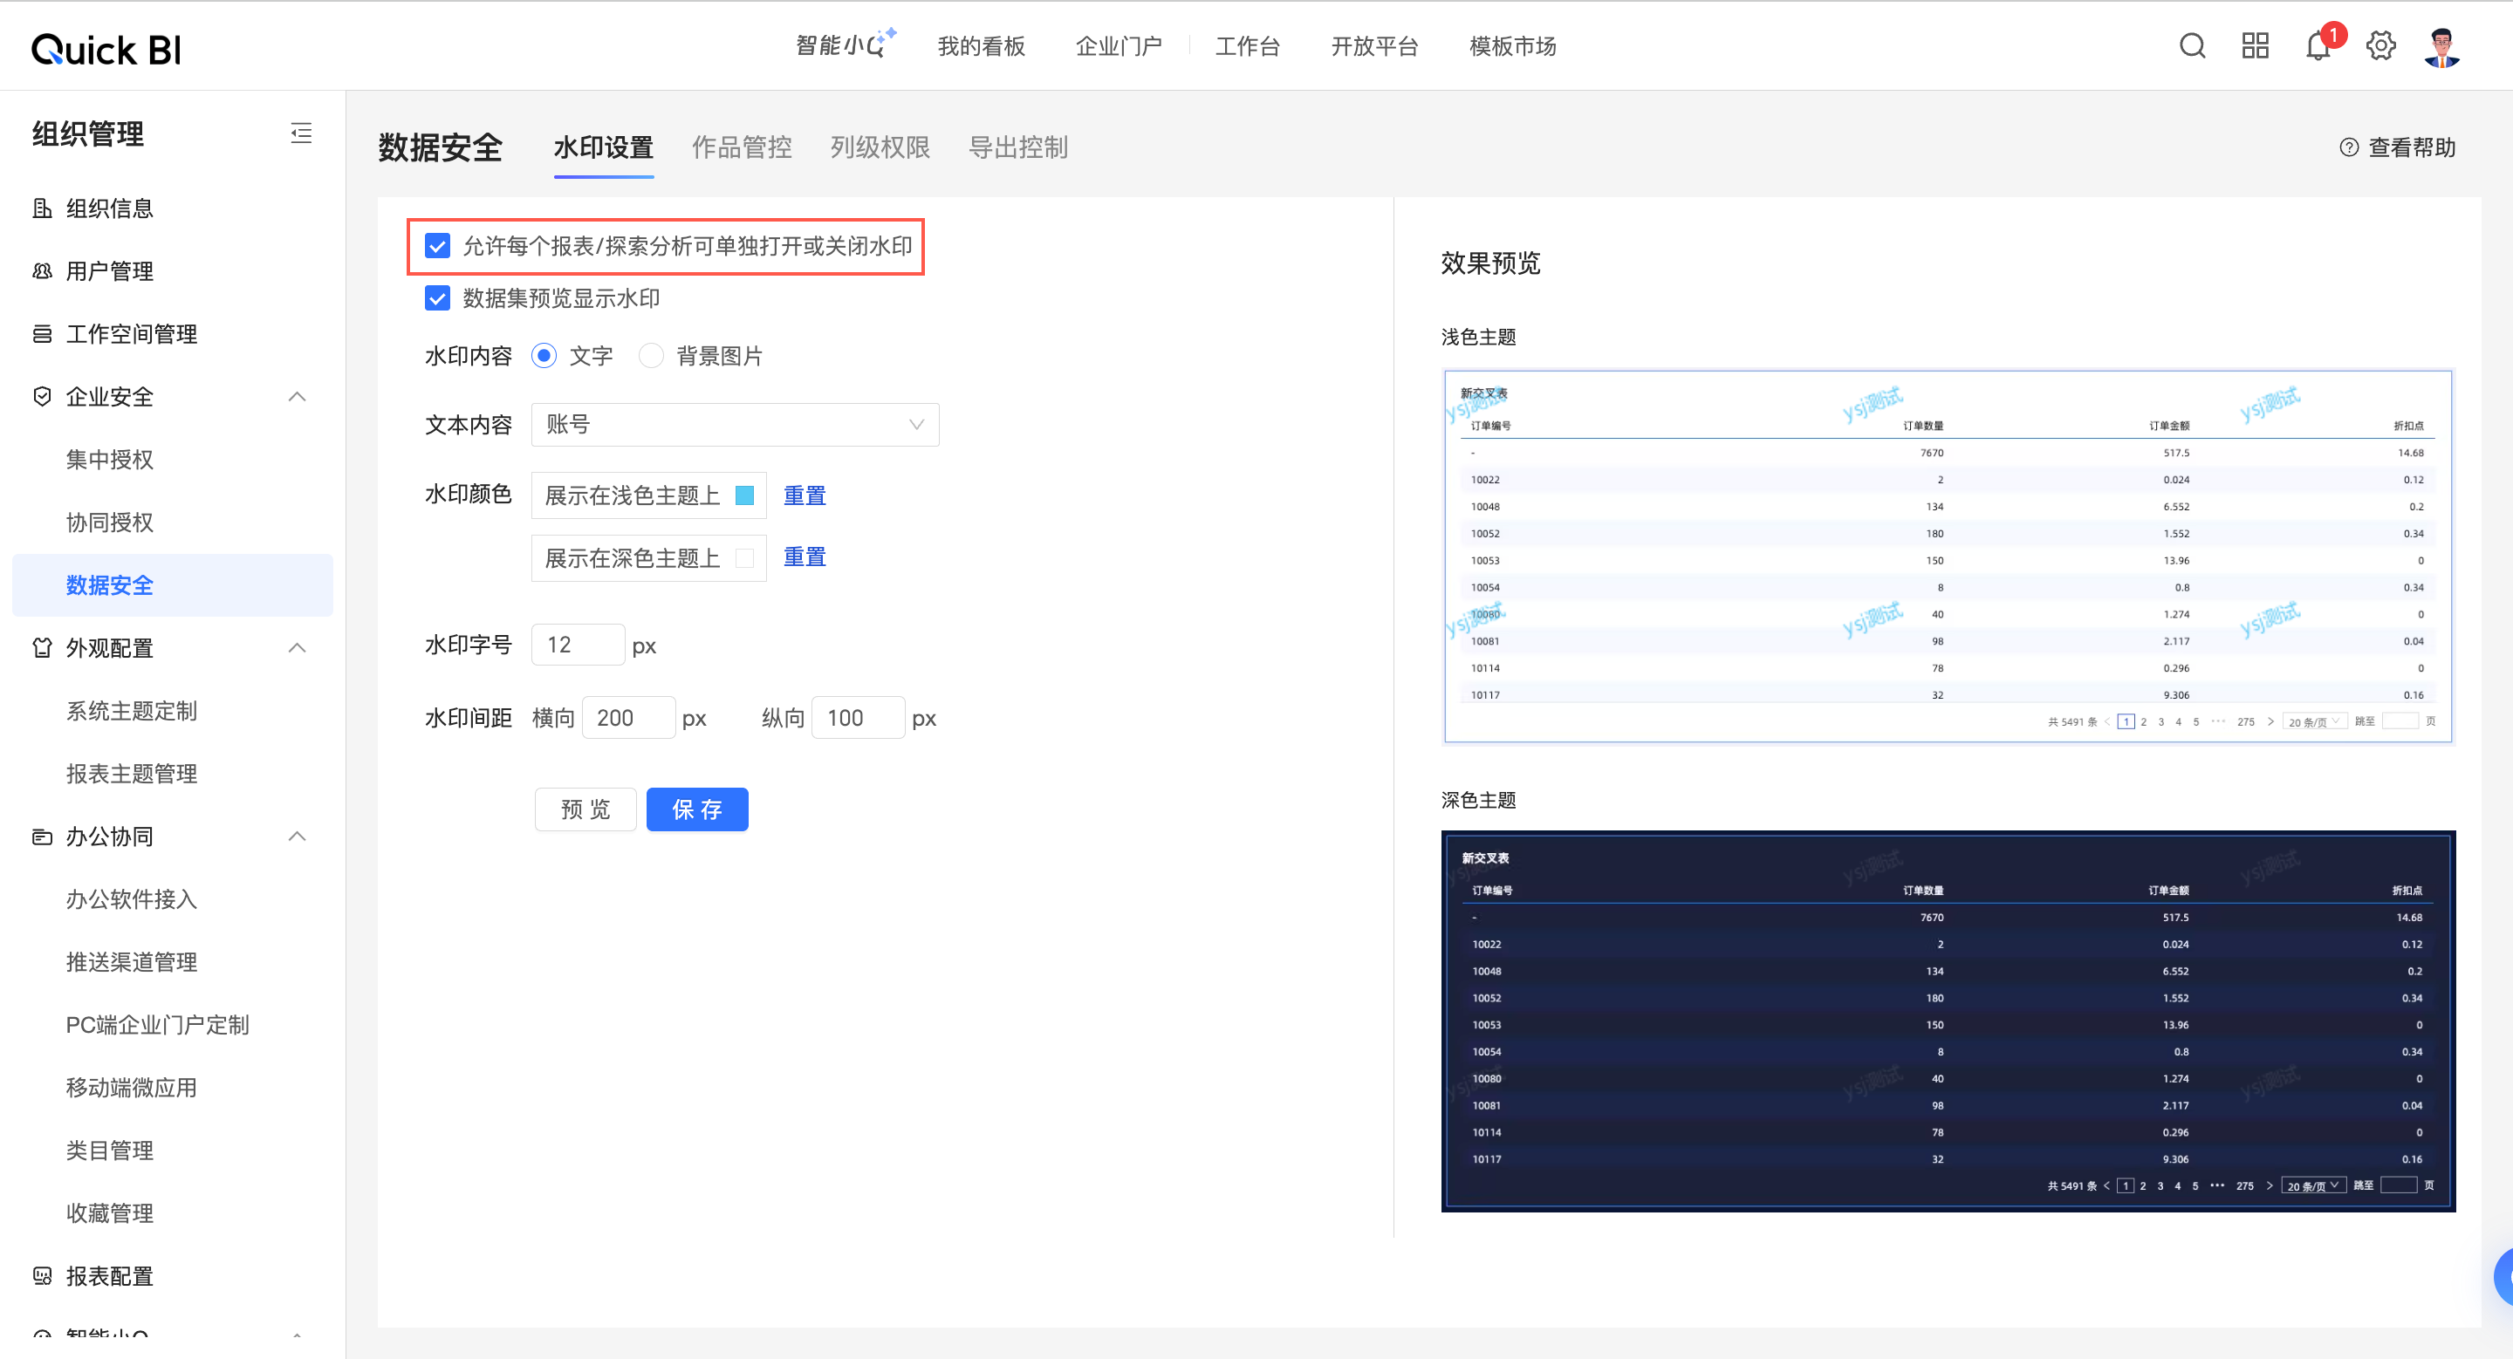Image resolution: width=2513 pixels, height=1359 pixels.
Task: Open the notification bell
Action: coord(2317,46)
